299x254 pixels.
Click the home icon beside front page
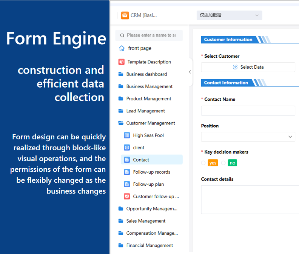(122, 48)
